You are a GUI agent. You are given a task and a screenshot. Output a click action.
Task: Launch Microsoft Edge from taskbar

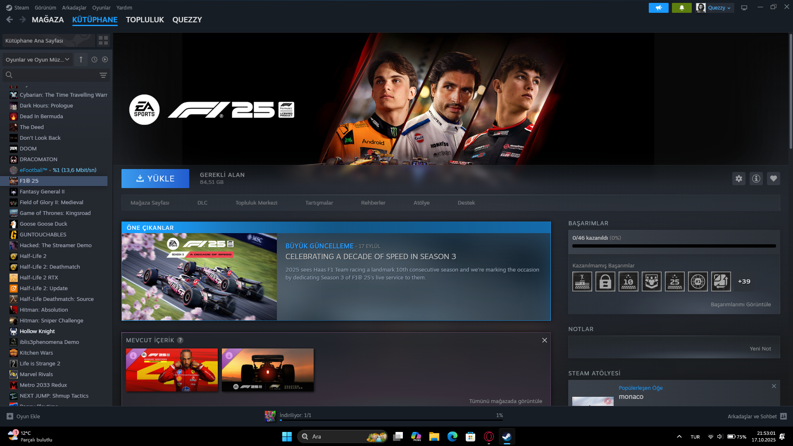(x=452, y=436)
